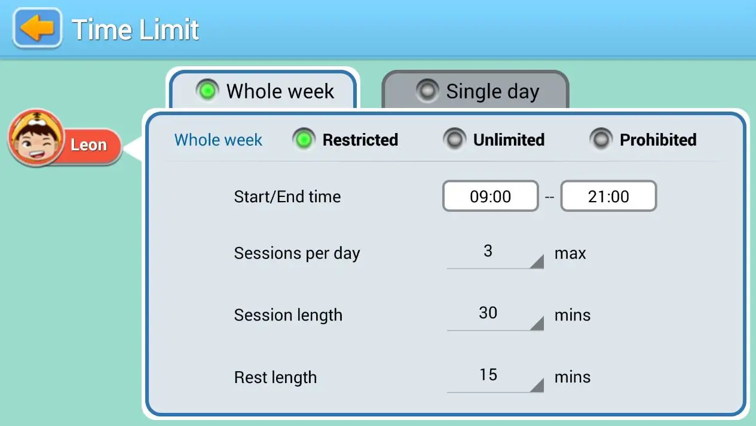The image size is (756, 426).
Task: Open the Sessions per day dropdown
Action: click(x=494, y=252)
